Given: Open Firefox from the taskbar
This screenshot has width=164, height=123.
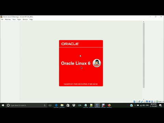Looking at the screenshot, I should click(109, 105).
